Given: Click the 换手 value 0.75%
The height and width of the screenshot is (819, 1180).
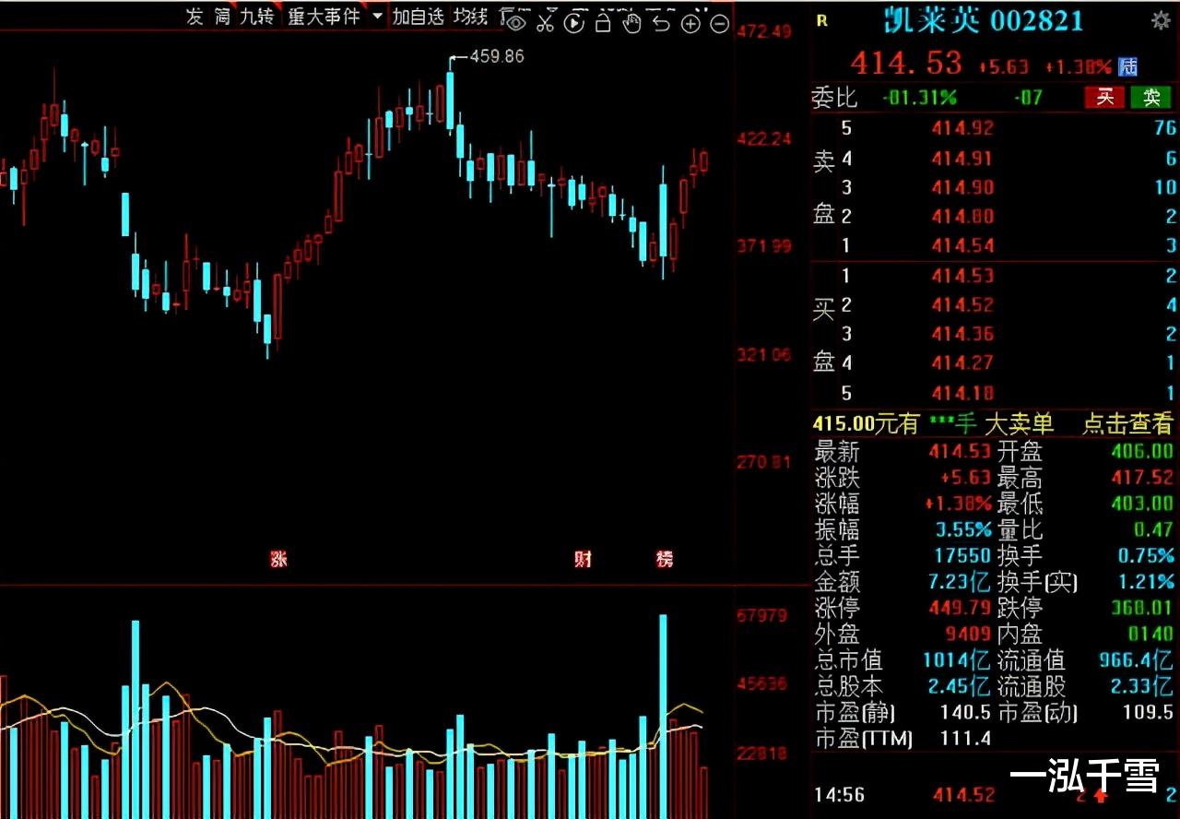Looking at the screenshot, I should [x=1146, y=555].
